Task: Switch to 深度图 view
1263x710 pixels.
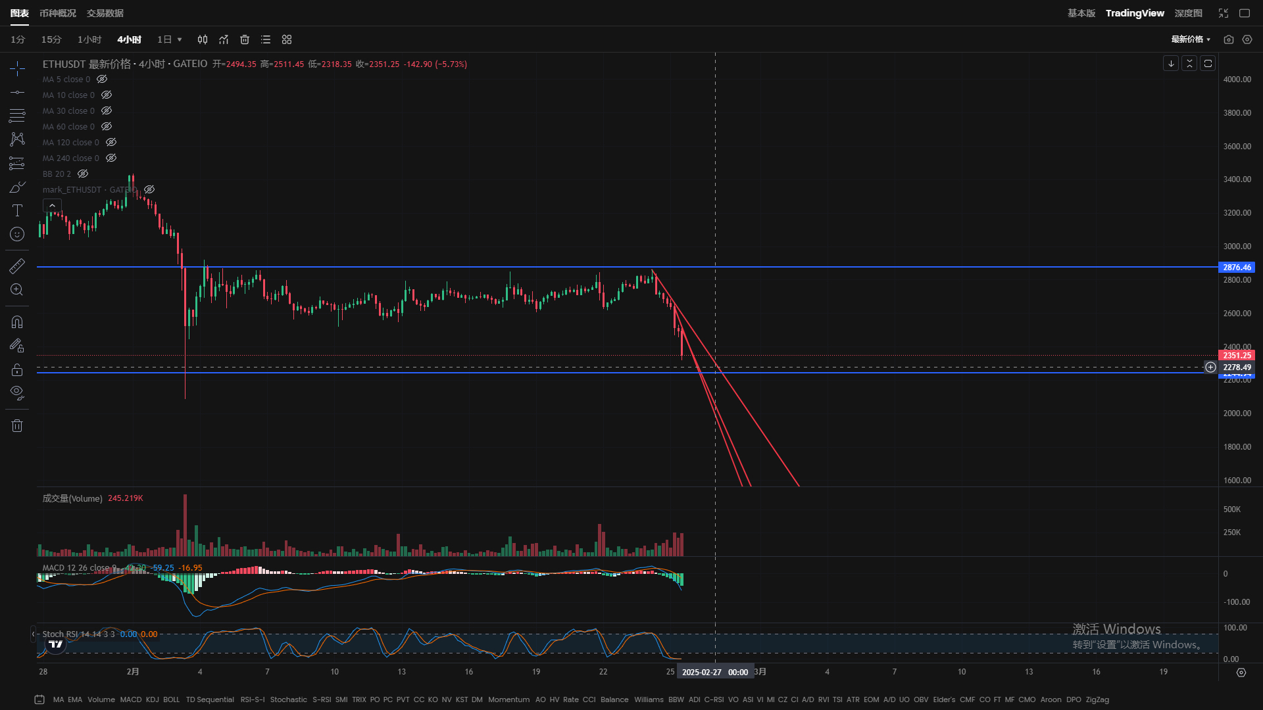Action: tap(1188, 13)
